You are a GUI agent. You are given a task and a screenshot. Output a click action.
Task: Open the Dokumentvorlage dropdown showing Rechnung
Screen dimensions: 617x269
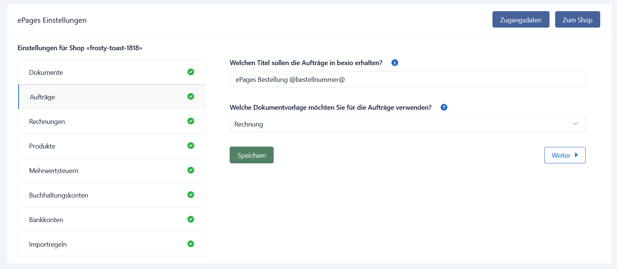(x=407, y=124)
